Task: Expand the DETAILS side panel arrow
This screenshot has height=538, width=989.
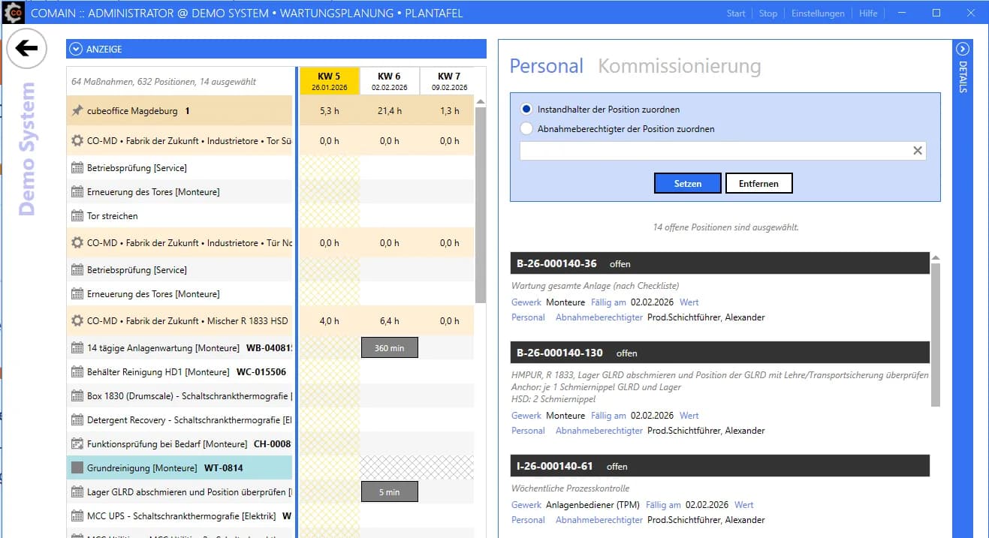Action: pyautogui.click(x=963, y=50)
